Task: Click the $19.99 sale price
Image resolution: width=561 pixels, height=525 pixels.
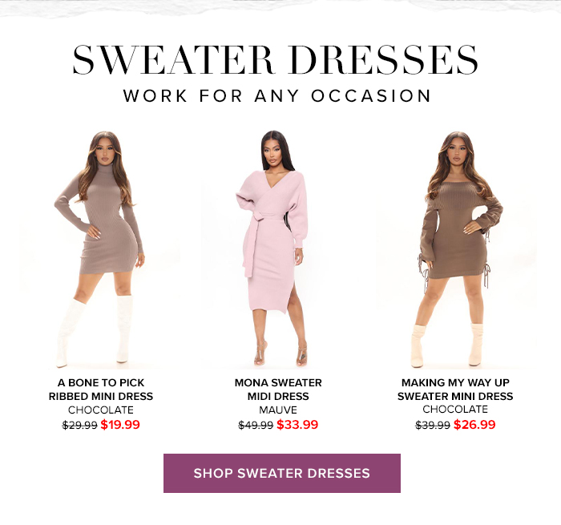Action: 120,425
